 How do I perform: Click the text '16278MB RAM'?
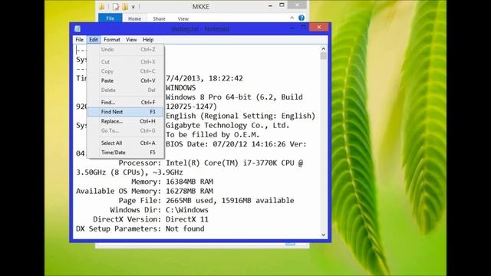(189, 191)
